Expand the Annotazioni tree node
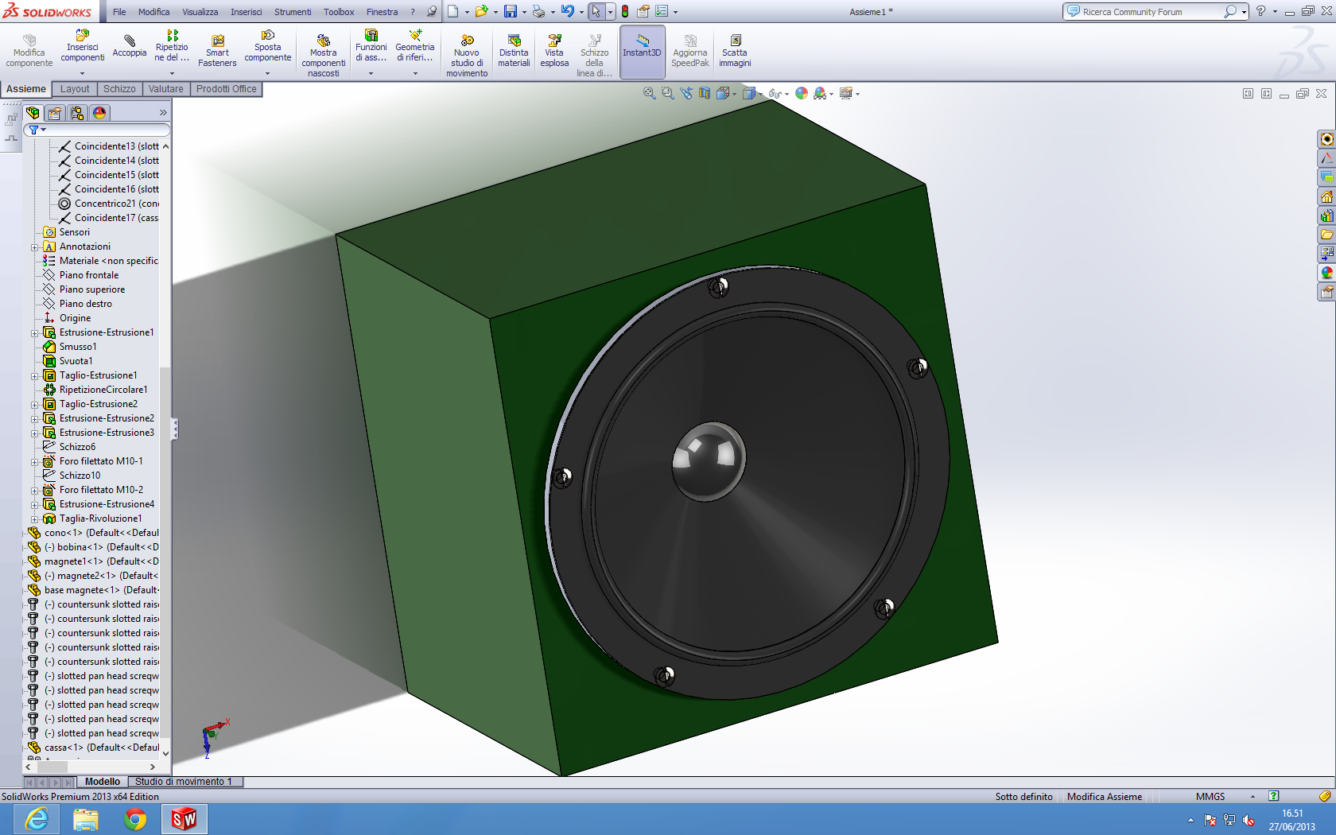 tap(35, 247)
